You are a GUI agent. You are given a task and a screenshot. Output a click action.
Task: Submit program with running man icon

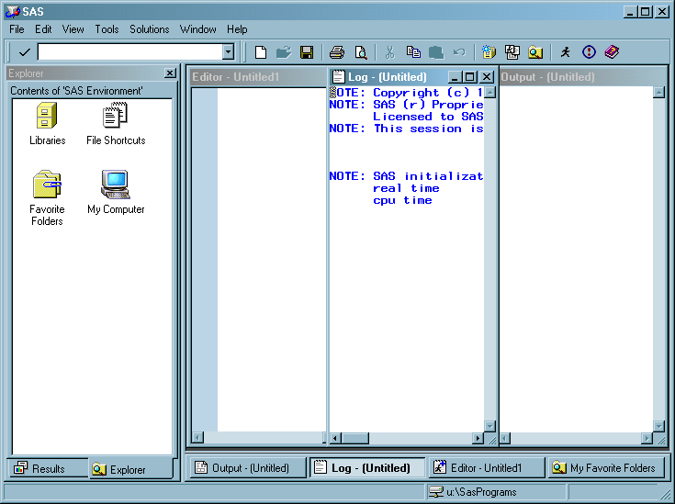(565, 52)
